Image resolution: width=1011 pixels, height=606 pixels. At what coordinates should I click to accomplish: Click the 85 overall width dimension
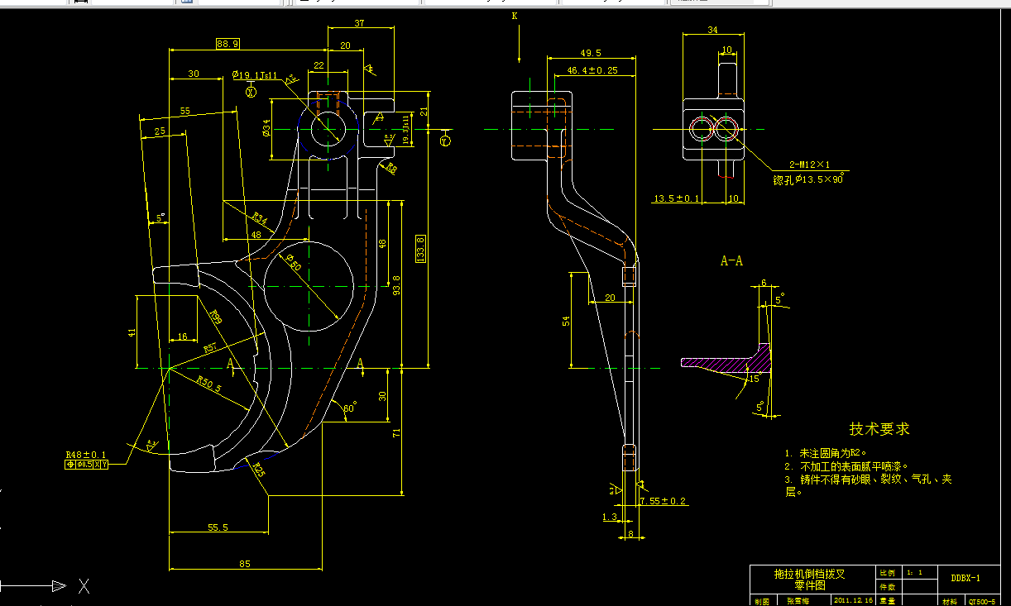tap(245, 564)
